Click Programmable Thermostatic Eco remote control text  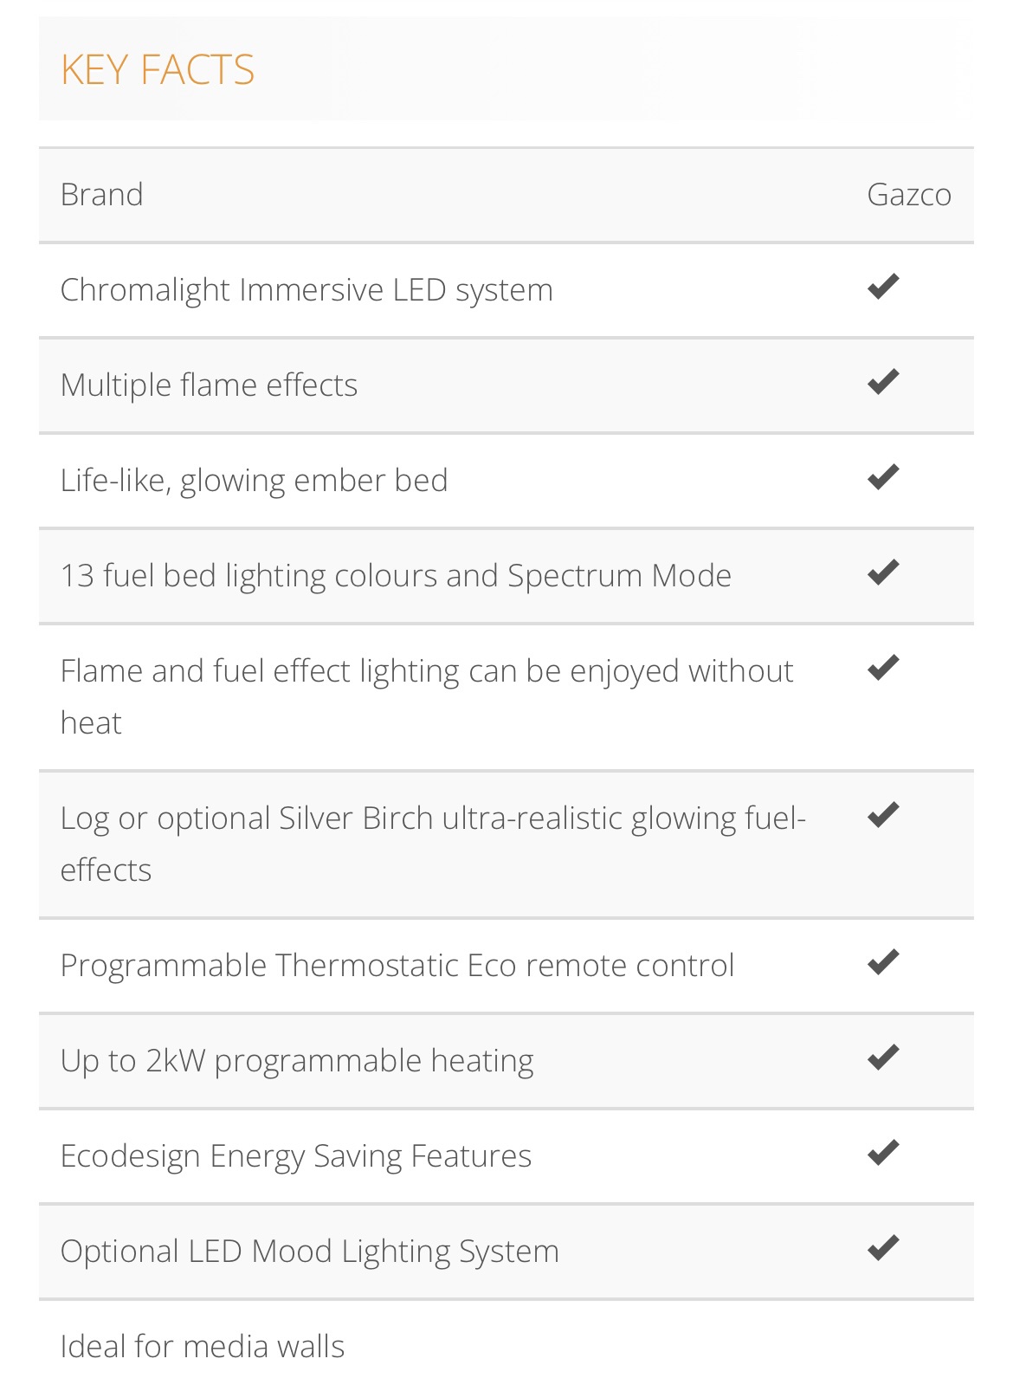pos(397,966)
